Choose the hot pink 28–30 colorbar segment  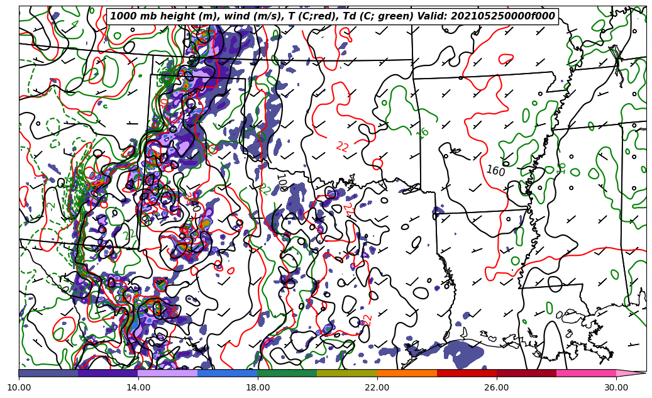pyautogui.click(x=586, y=373)
